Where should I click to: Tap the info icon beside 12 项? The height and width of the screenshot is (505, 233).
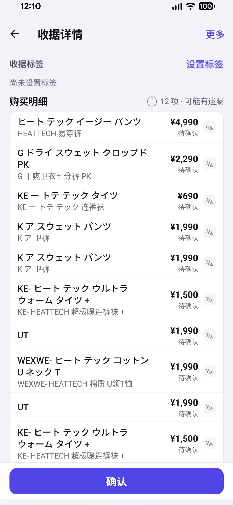point(152,101)
